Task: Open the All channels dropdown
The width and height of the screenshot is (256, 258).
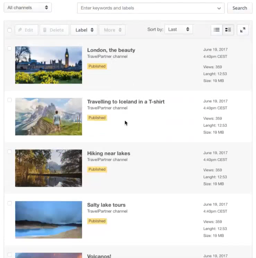Action: pyautogui.click(x=28, y=8)
